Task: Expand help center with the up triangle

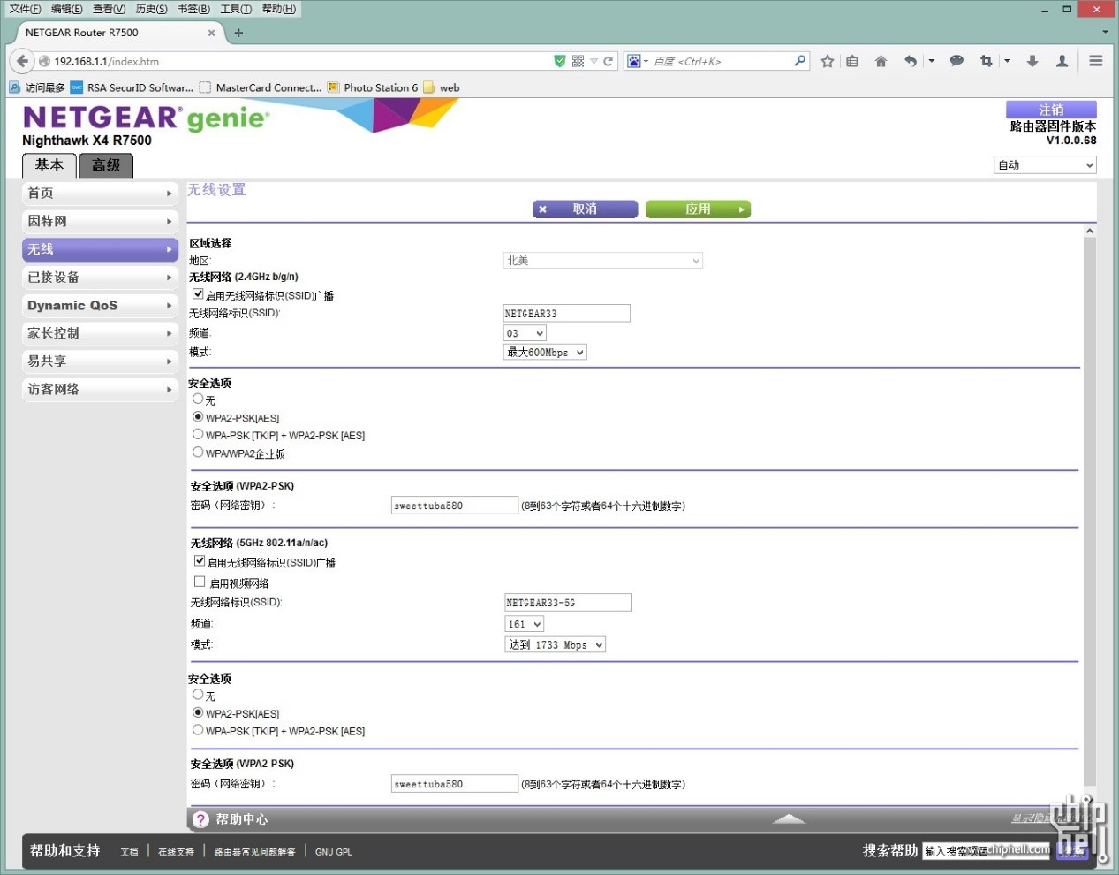Action: tap(789, 819)
